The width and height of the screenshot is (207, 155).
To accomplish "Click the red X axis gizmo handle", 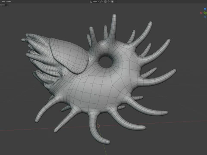I will pos(201,13).
